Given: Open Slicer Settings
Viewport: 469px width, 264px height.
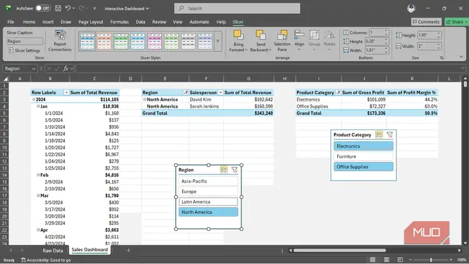Looking at the screenshot, I should tap(24, 50).
